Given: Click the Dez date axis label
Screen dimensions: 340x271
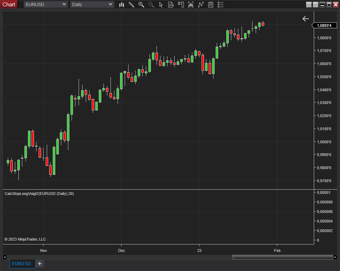Looking at the screenshot, I should click(x=121, y=250).
